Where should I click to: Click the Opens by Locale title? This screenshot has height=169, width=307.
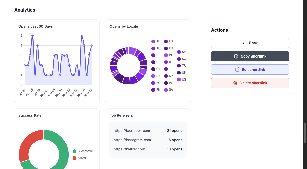124,26
